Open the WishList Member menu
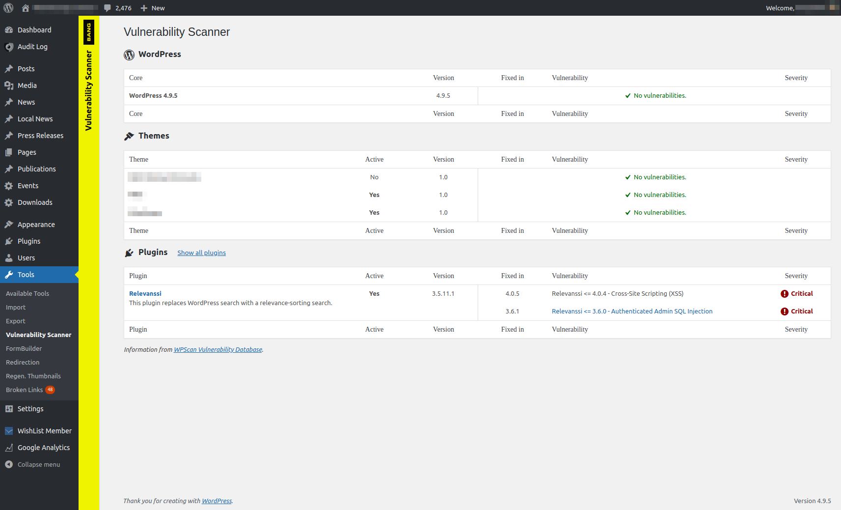 (x=39, y=431)
